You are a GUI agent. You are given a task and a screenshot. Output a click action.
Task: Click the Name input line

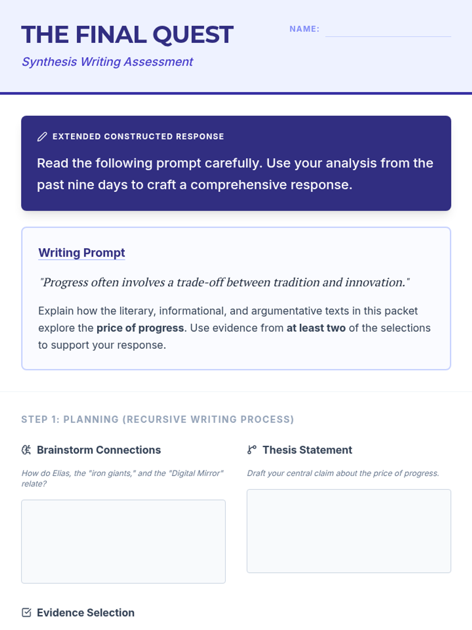[x=388, y=31]
